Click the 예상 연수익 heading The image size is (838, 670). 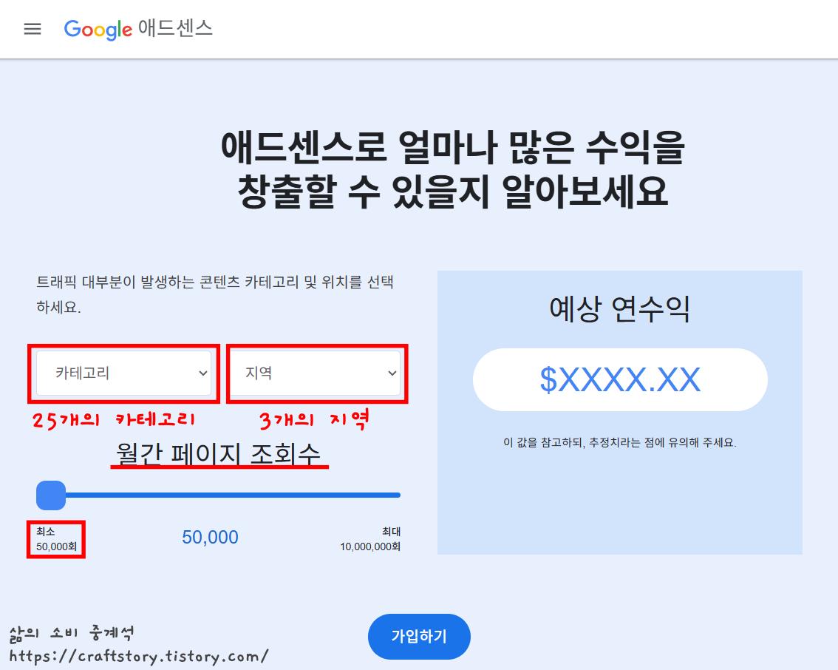coord(620,308)
